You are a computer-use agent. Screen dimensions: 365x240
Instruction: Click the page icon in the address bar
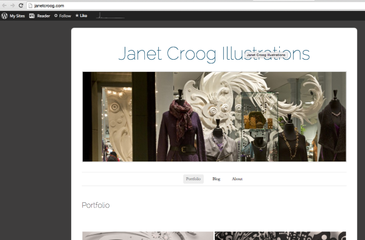point(30,5)
